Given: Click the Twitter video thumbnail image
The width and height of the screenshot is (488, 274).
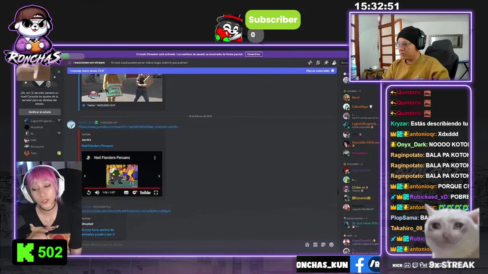Looking at the screenshot, I should click(122, 88).
